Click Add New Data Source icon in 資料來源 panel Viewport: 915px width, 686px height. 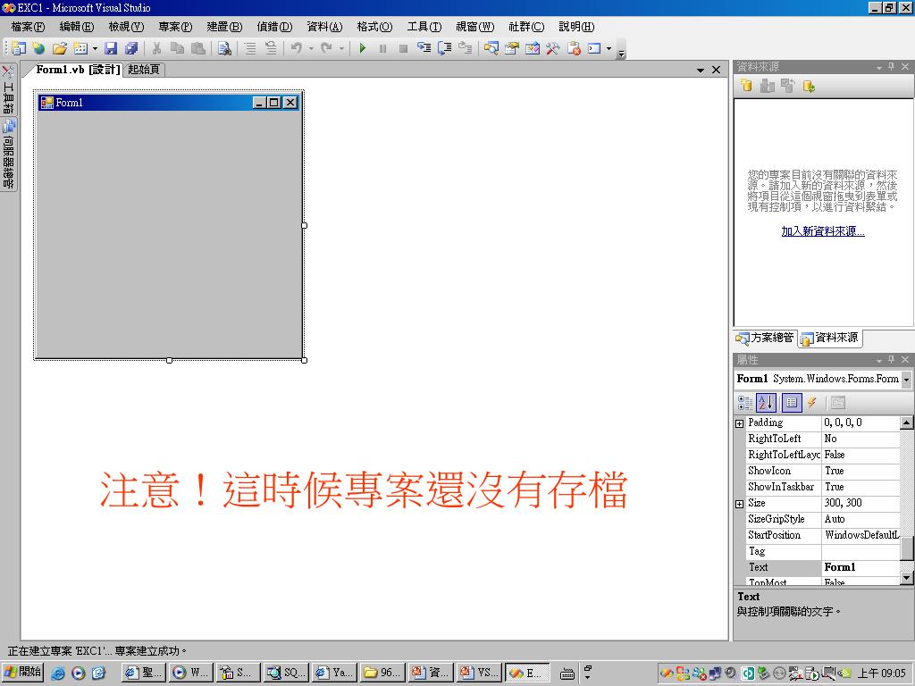pyautogui.click(x=746, y=86)
